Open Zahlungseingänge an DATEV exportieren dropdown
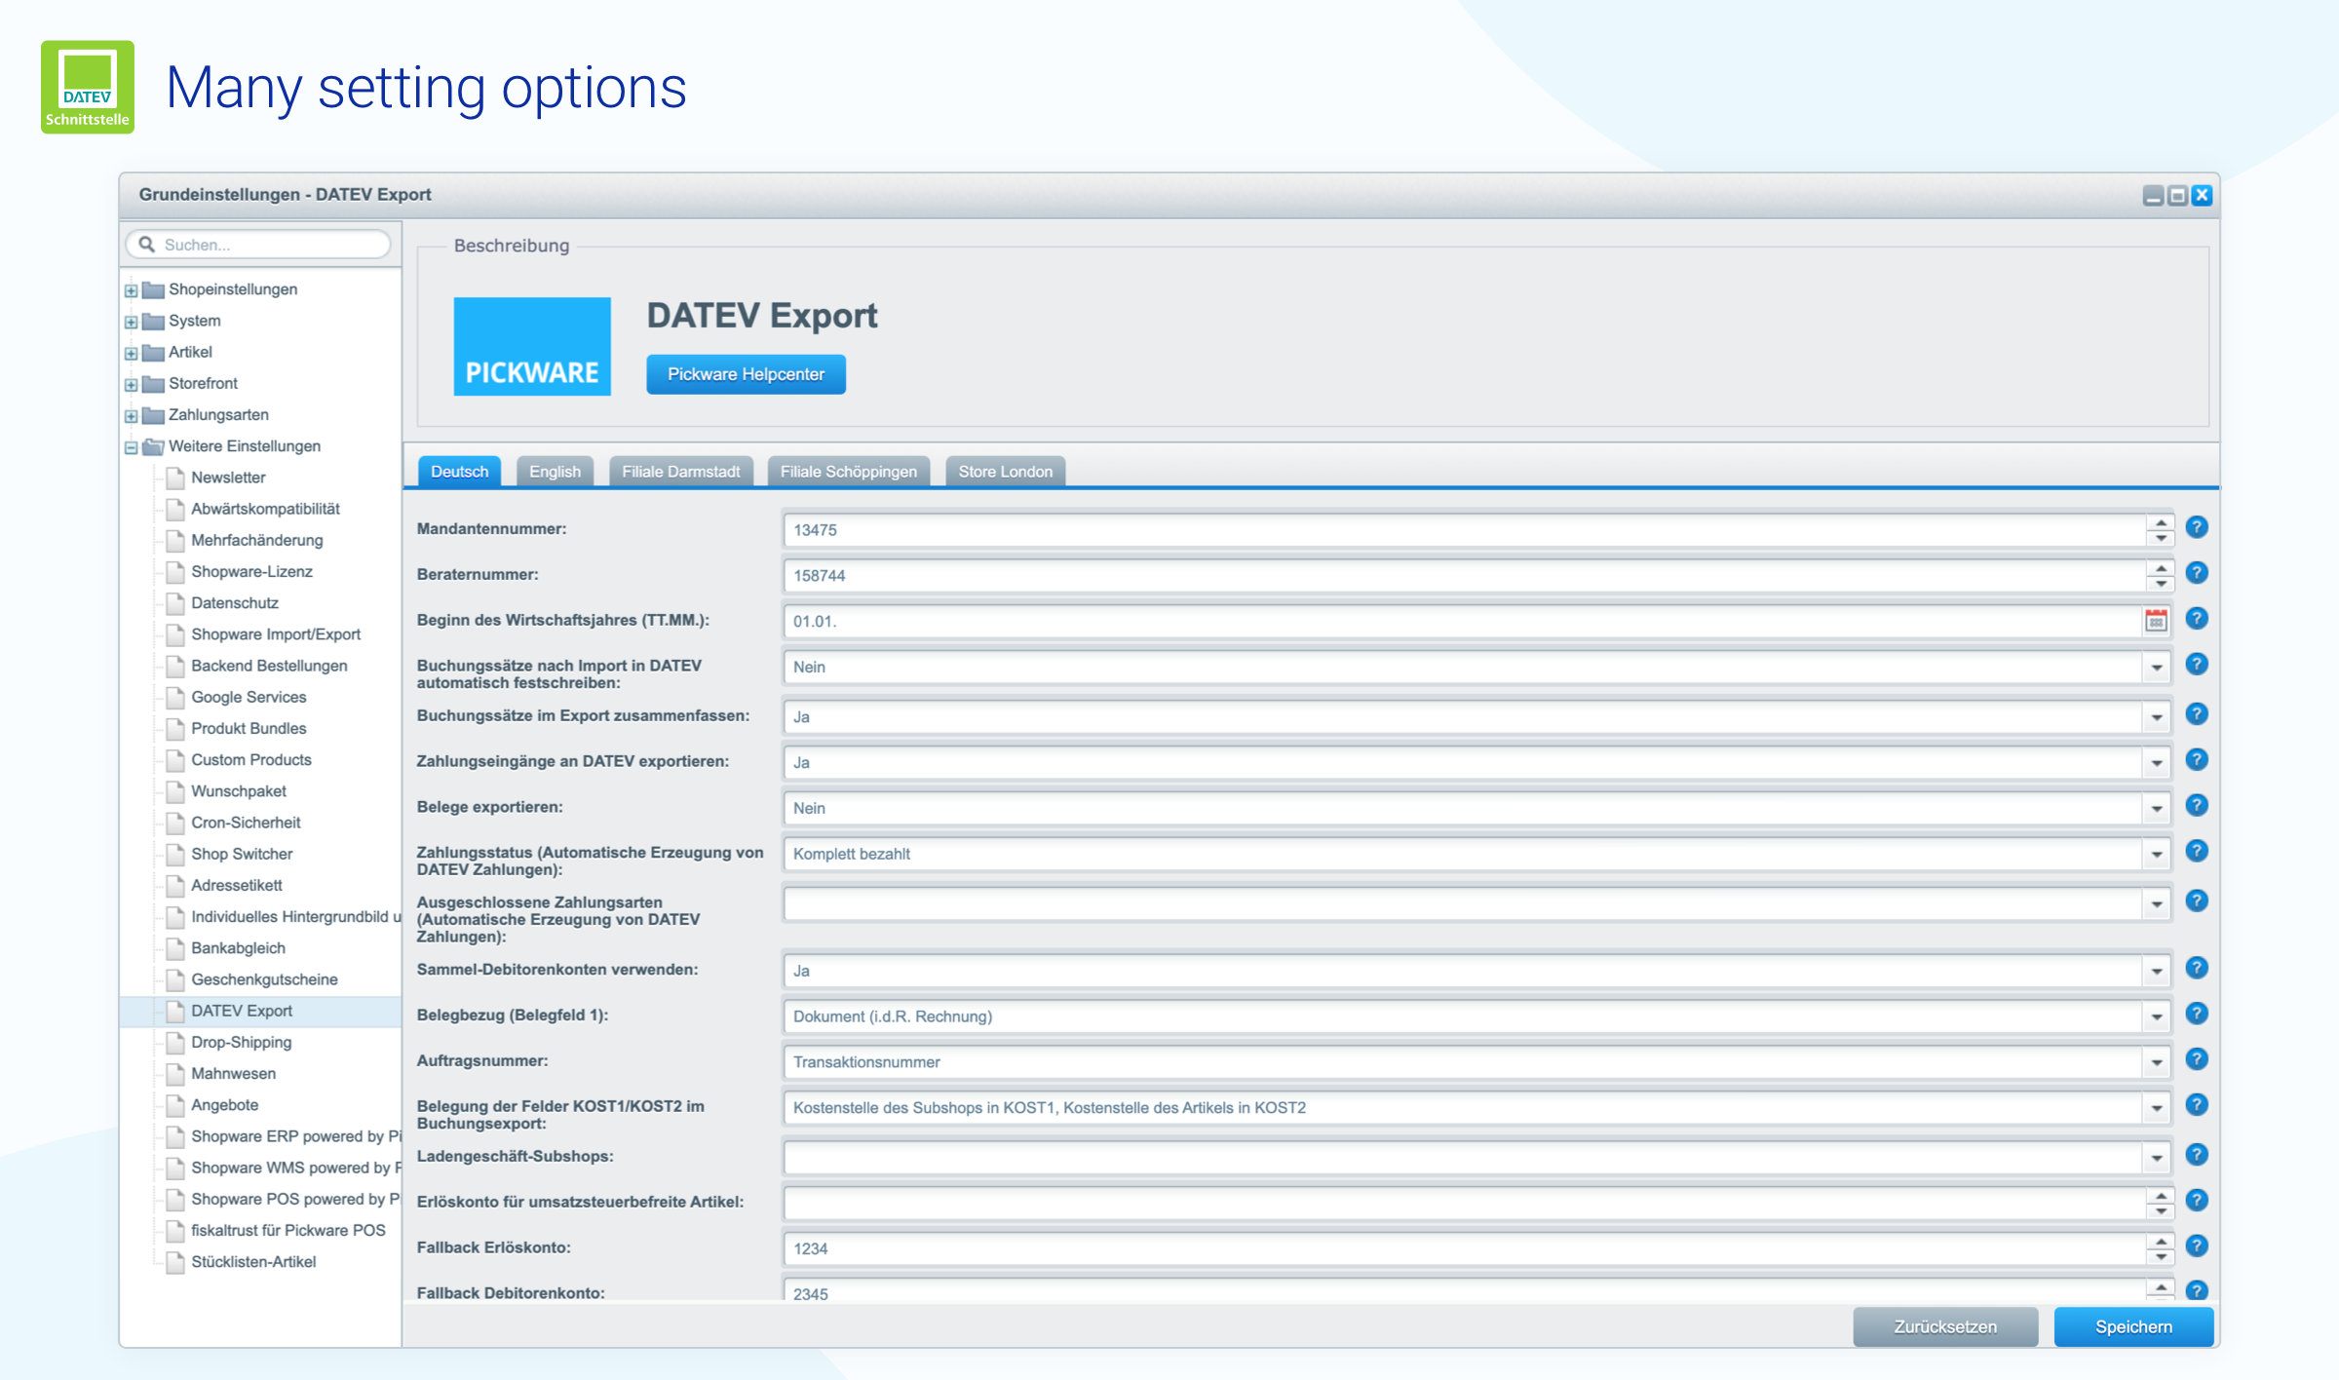This screenshot has width=2339, height=1380. point(2157,763)
